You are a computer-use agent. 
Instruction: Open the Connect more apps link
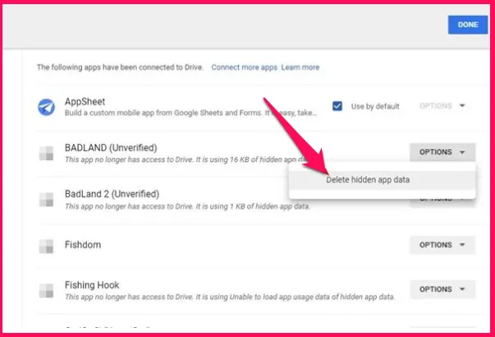[x=244, y=67]
